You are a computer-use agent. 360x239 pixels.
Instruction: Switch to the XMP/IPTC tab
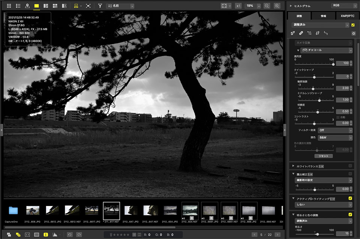coord(347,16)
